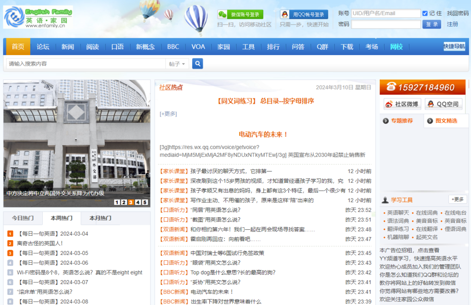This screenshot has height=305, width=471.
Task: Select slide number 3 in the carousel
Action: point(131,202)
